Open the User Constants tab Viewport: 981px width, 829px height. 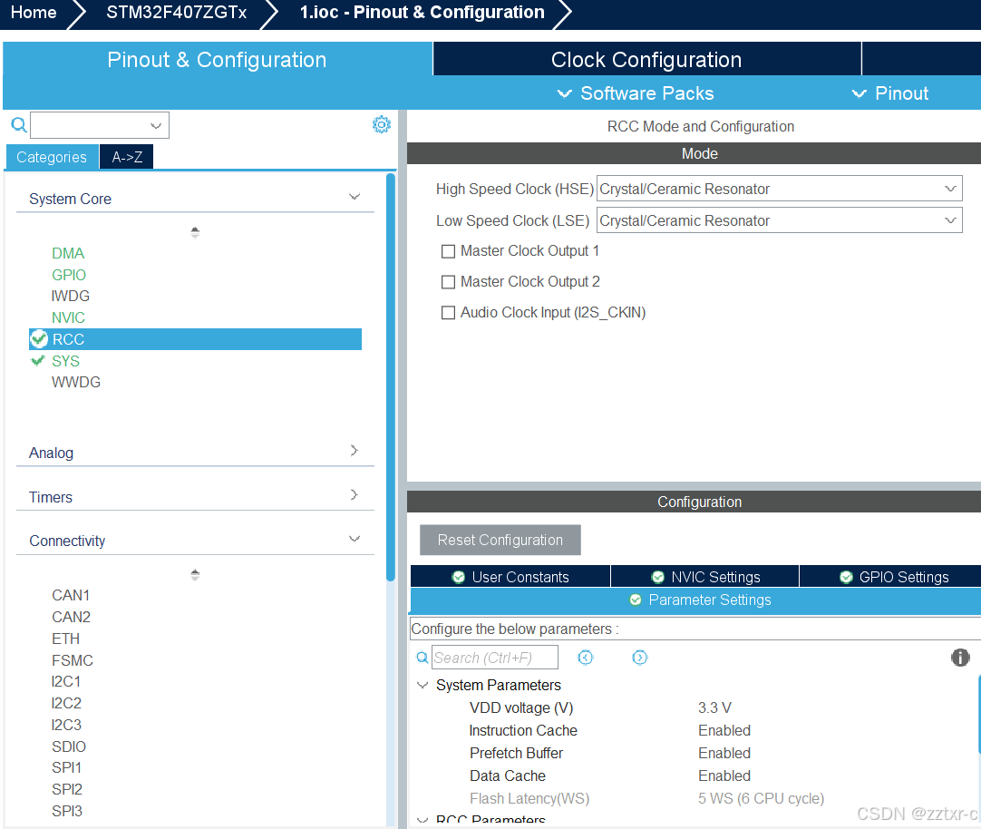510,577
